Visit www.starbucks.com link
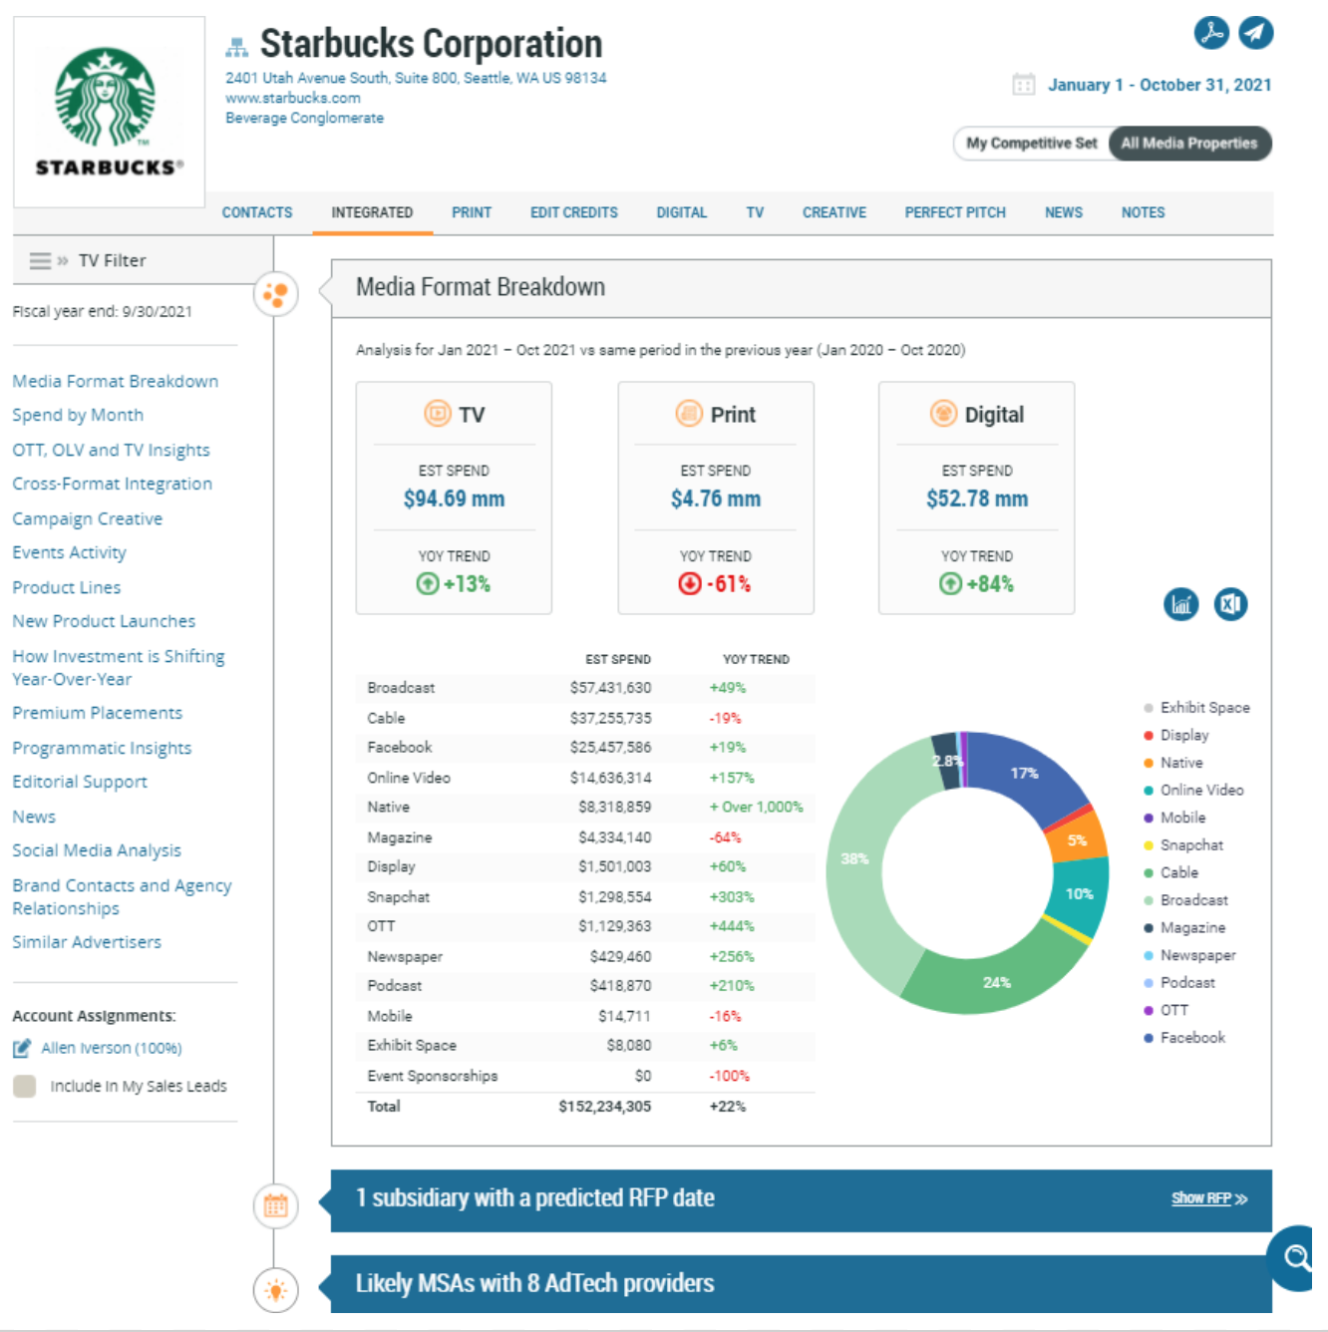Screen dimensions: 1328x1332 (293, 98)
